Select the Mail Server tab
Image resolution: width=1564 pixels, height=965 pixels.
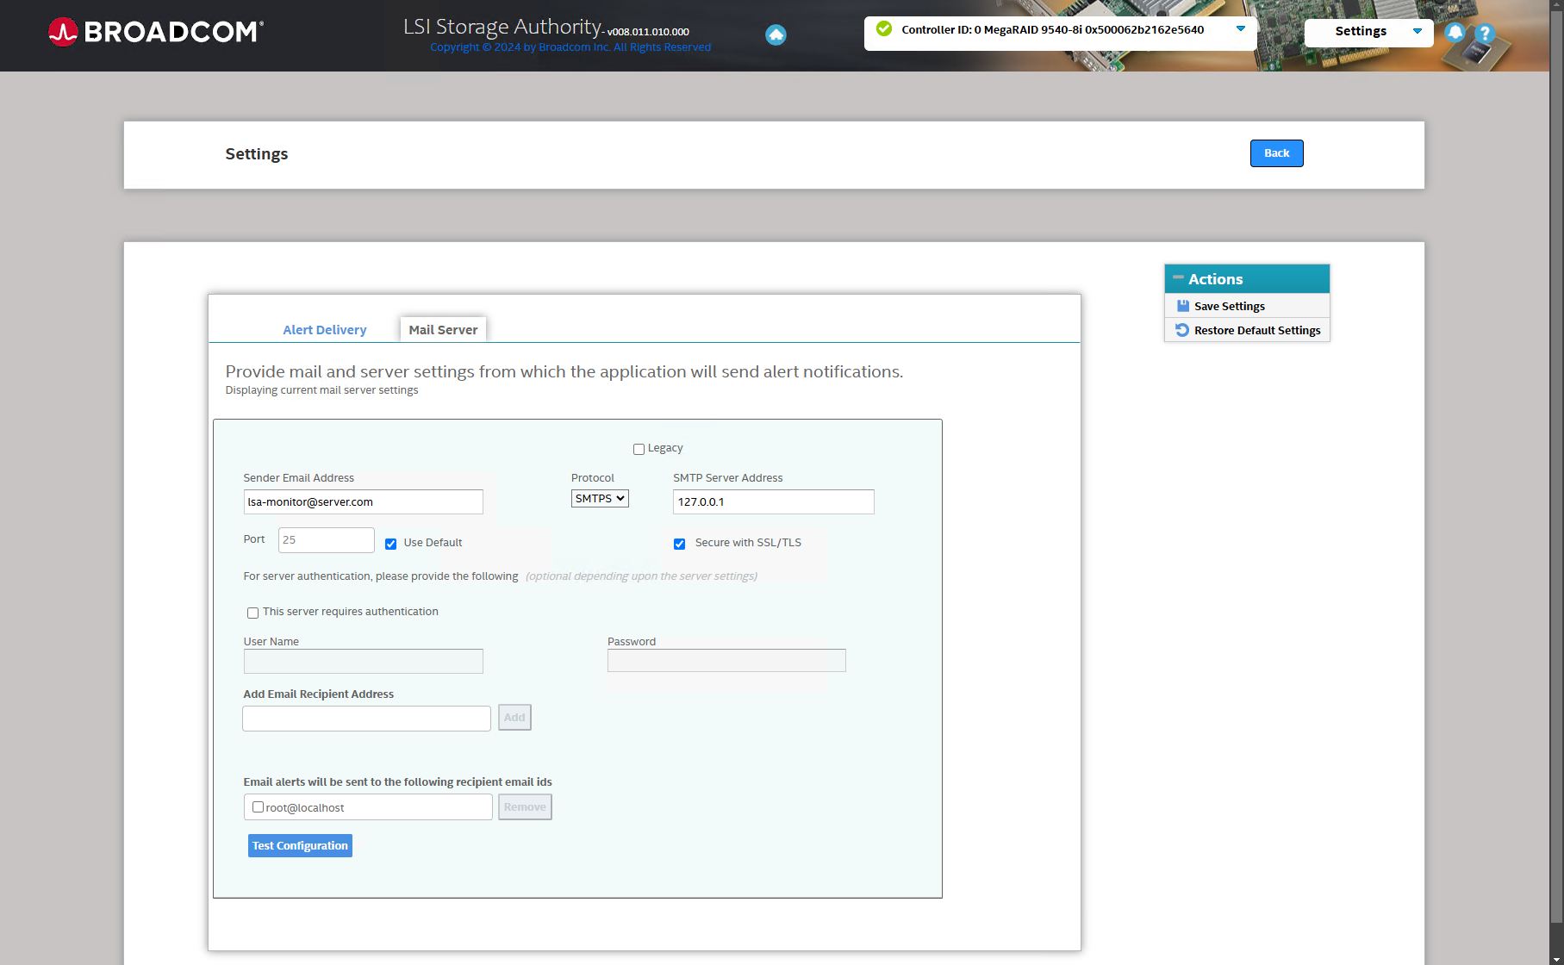(x=443, y=330)
